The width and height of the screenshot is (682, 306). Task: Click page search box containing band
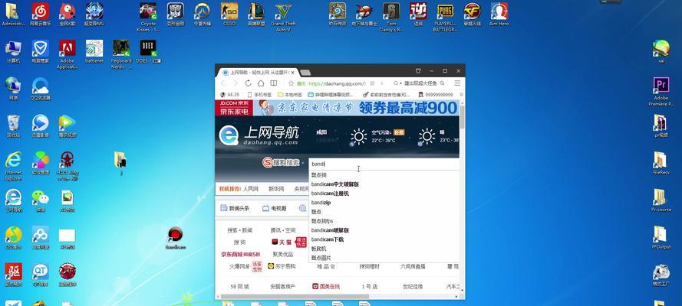pos(384,164)
